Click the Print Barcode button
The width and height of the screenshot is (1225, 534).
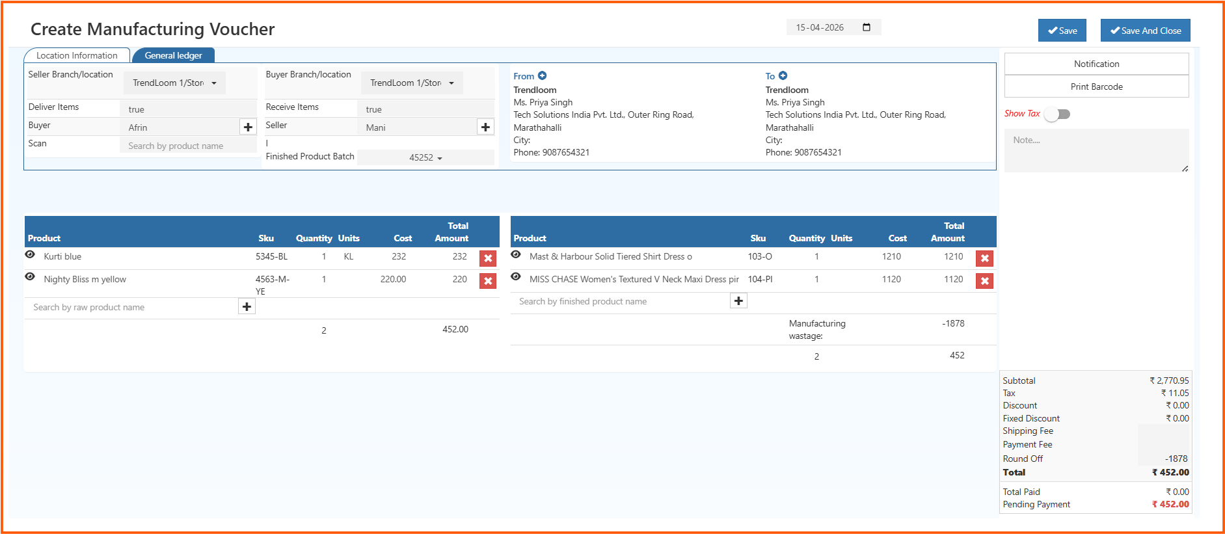tap(1096, 87)
